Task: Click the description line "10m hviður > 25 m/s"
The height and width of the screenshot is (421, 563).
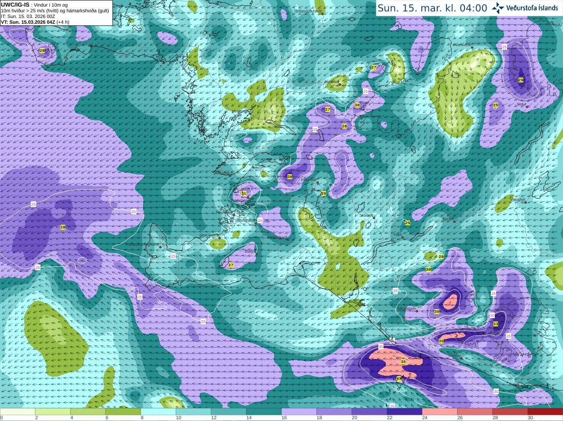Action: click(x=22, y=11)
